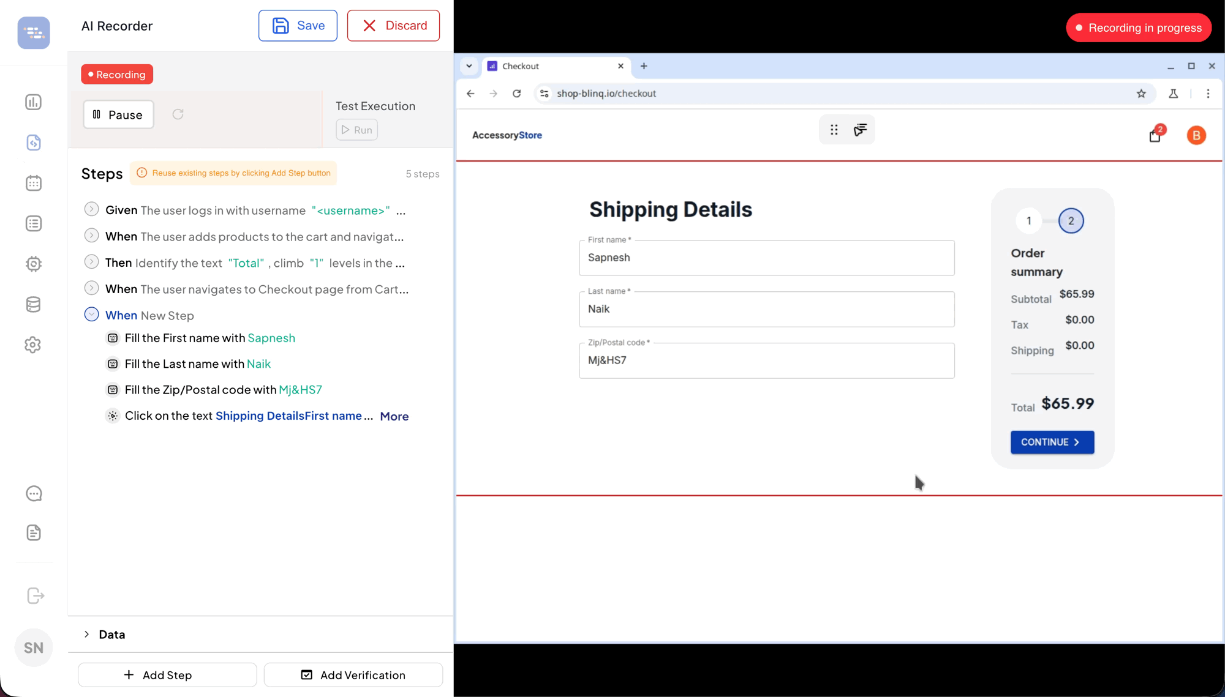Click the refresh icon beside Pause
Viewport: 1225px width, 697px height.
coord(178,114)
